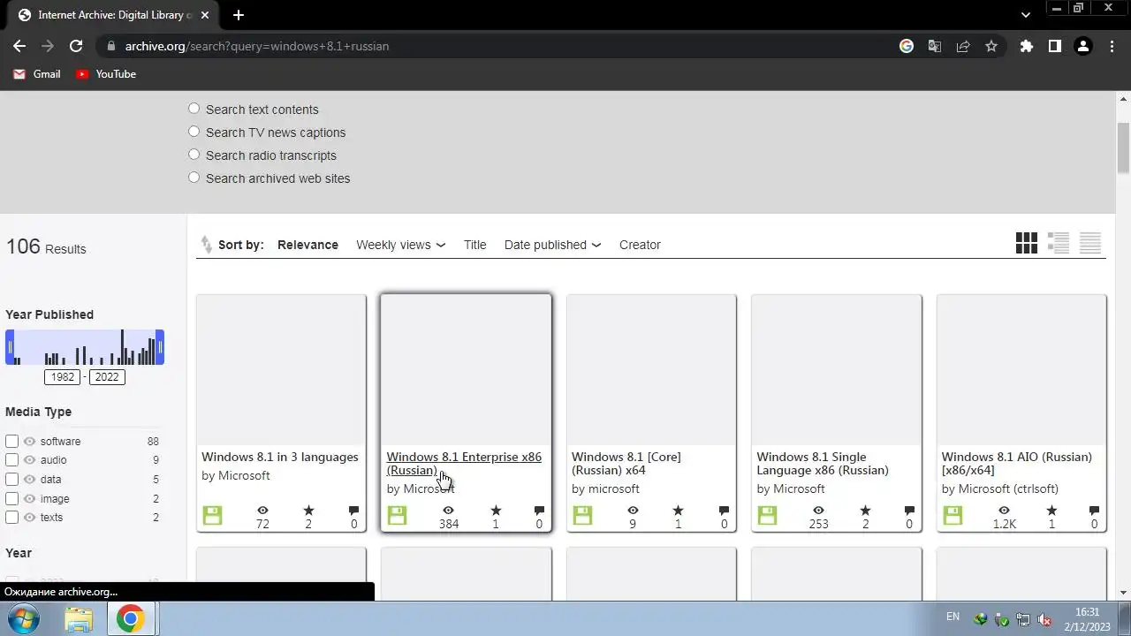Screen dimensions: 1131x636
Task: Click favorites star on 3 languages card
Action: pyautogui.click(x=308, y=511)
